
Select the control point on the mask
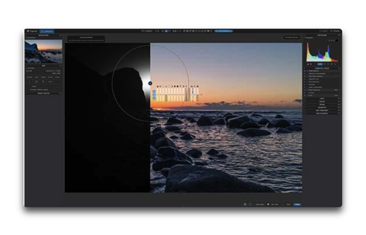point(150,83)
